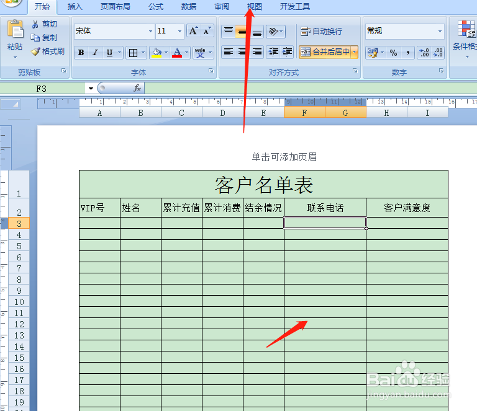Increase font size with the large A
Image resolution: width=477 pixels, height=411 pixels.
coord(194,31)
